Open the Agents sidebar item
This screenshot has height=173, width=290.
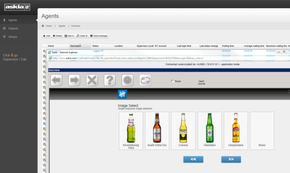pyautogui.click(x=19, y=20)
